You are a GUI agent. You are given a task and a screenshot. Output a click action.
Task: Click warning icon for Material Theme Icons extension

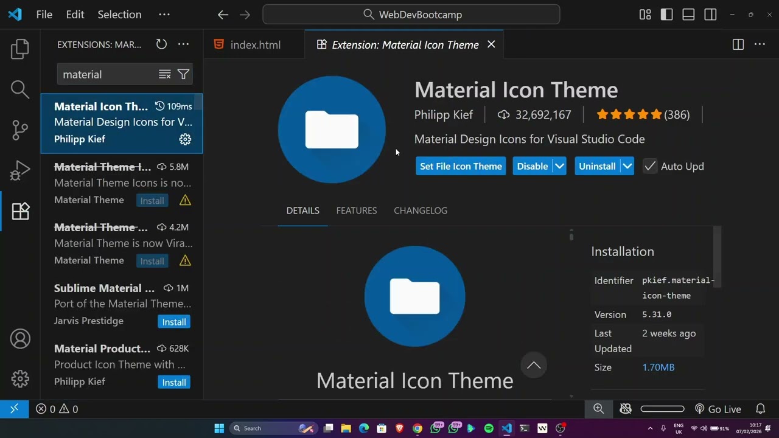click(x=185, y=200)
